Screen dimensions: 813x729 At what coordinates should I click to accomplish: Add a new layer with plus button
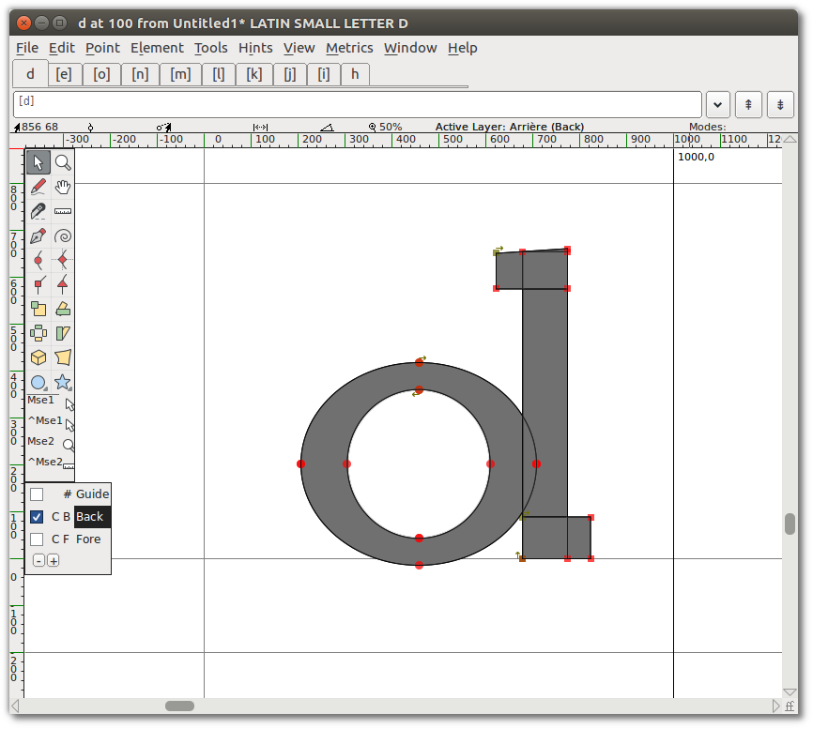[x=54, y=560]
